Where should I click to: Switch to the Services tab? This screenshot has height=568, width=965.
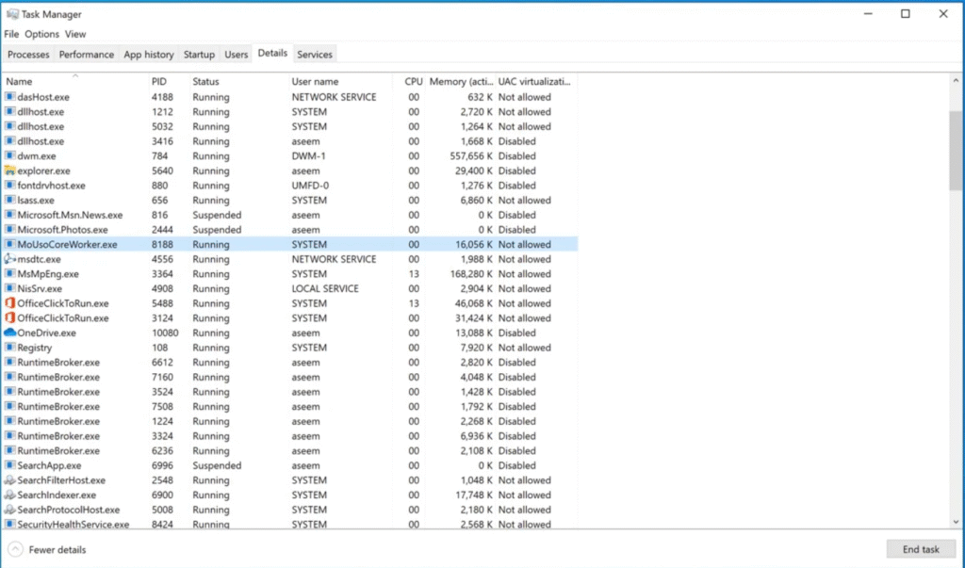(314, 54)
